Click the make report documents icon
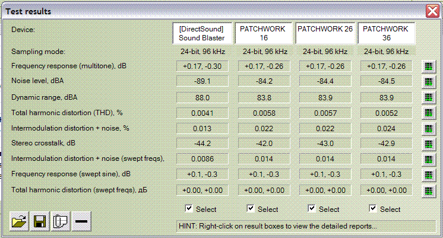Viewport: 443px width, 238px height. [x=61, y=221]
